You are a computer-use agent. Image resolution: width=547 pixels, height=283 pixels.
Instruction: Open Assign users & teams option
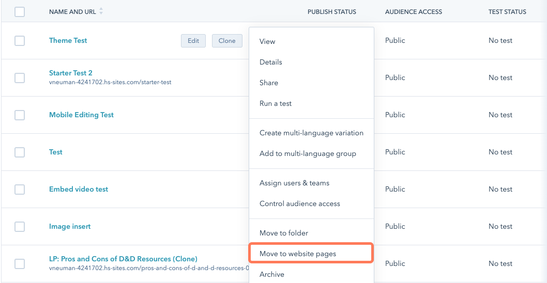coord(294,183)
